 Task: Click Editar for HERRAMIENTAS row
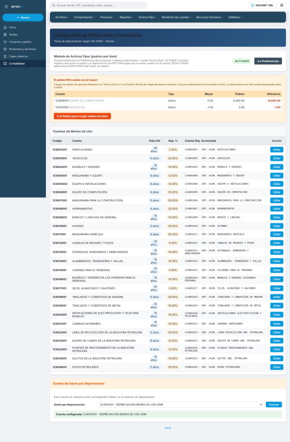pyautogui.click(x=277, y=209)
